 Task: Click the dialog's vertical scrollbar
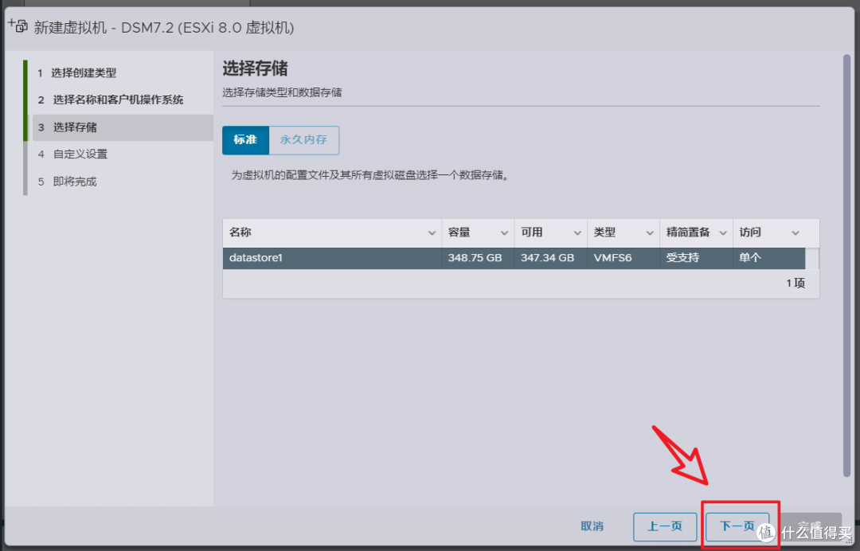846,266
